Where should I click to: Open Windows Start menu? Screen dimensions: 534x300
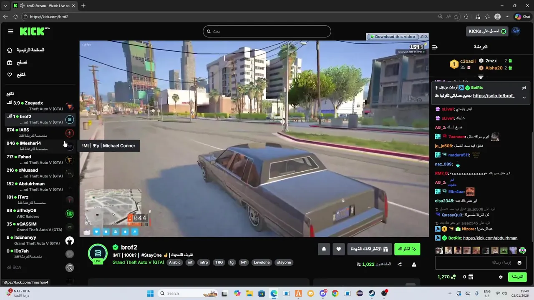[150, 293]
